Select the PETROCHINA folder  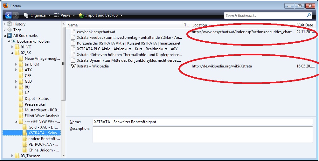(43, 144)
